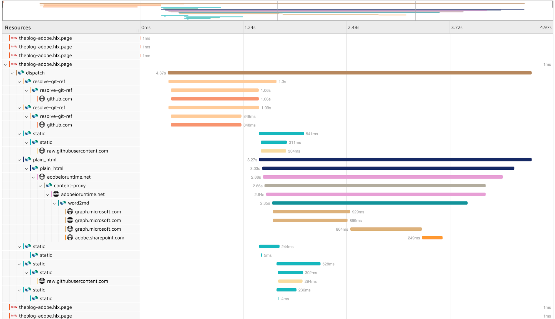Click icon of plain_html 3.03s row

[x=35, y=168]
